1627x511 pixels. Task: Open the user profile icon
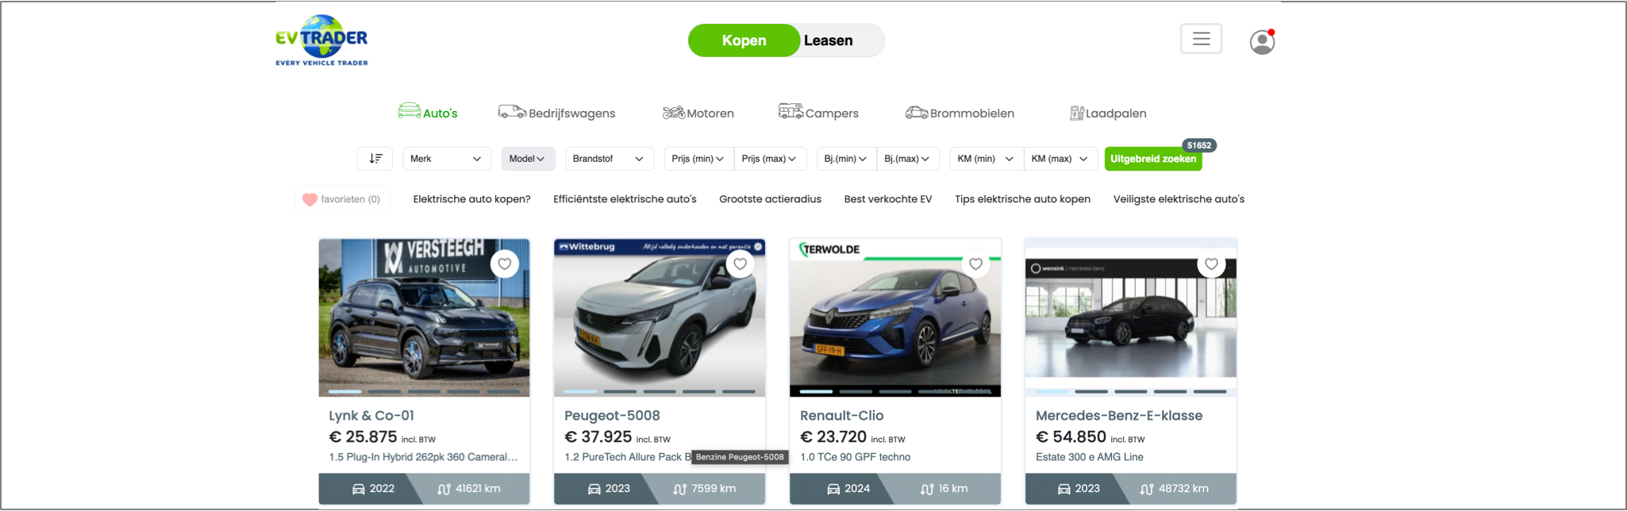1262,41
